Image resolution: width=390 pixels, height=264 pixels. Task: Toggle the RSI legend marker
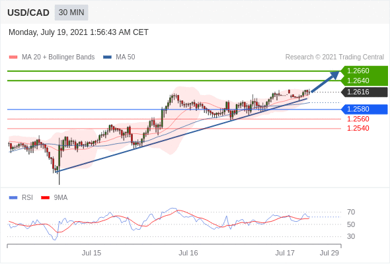coord(13,198)
